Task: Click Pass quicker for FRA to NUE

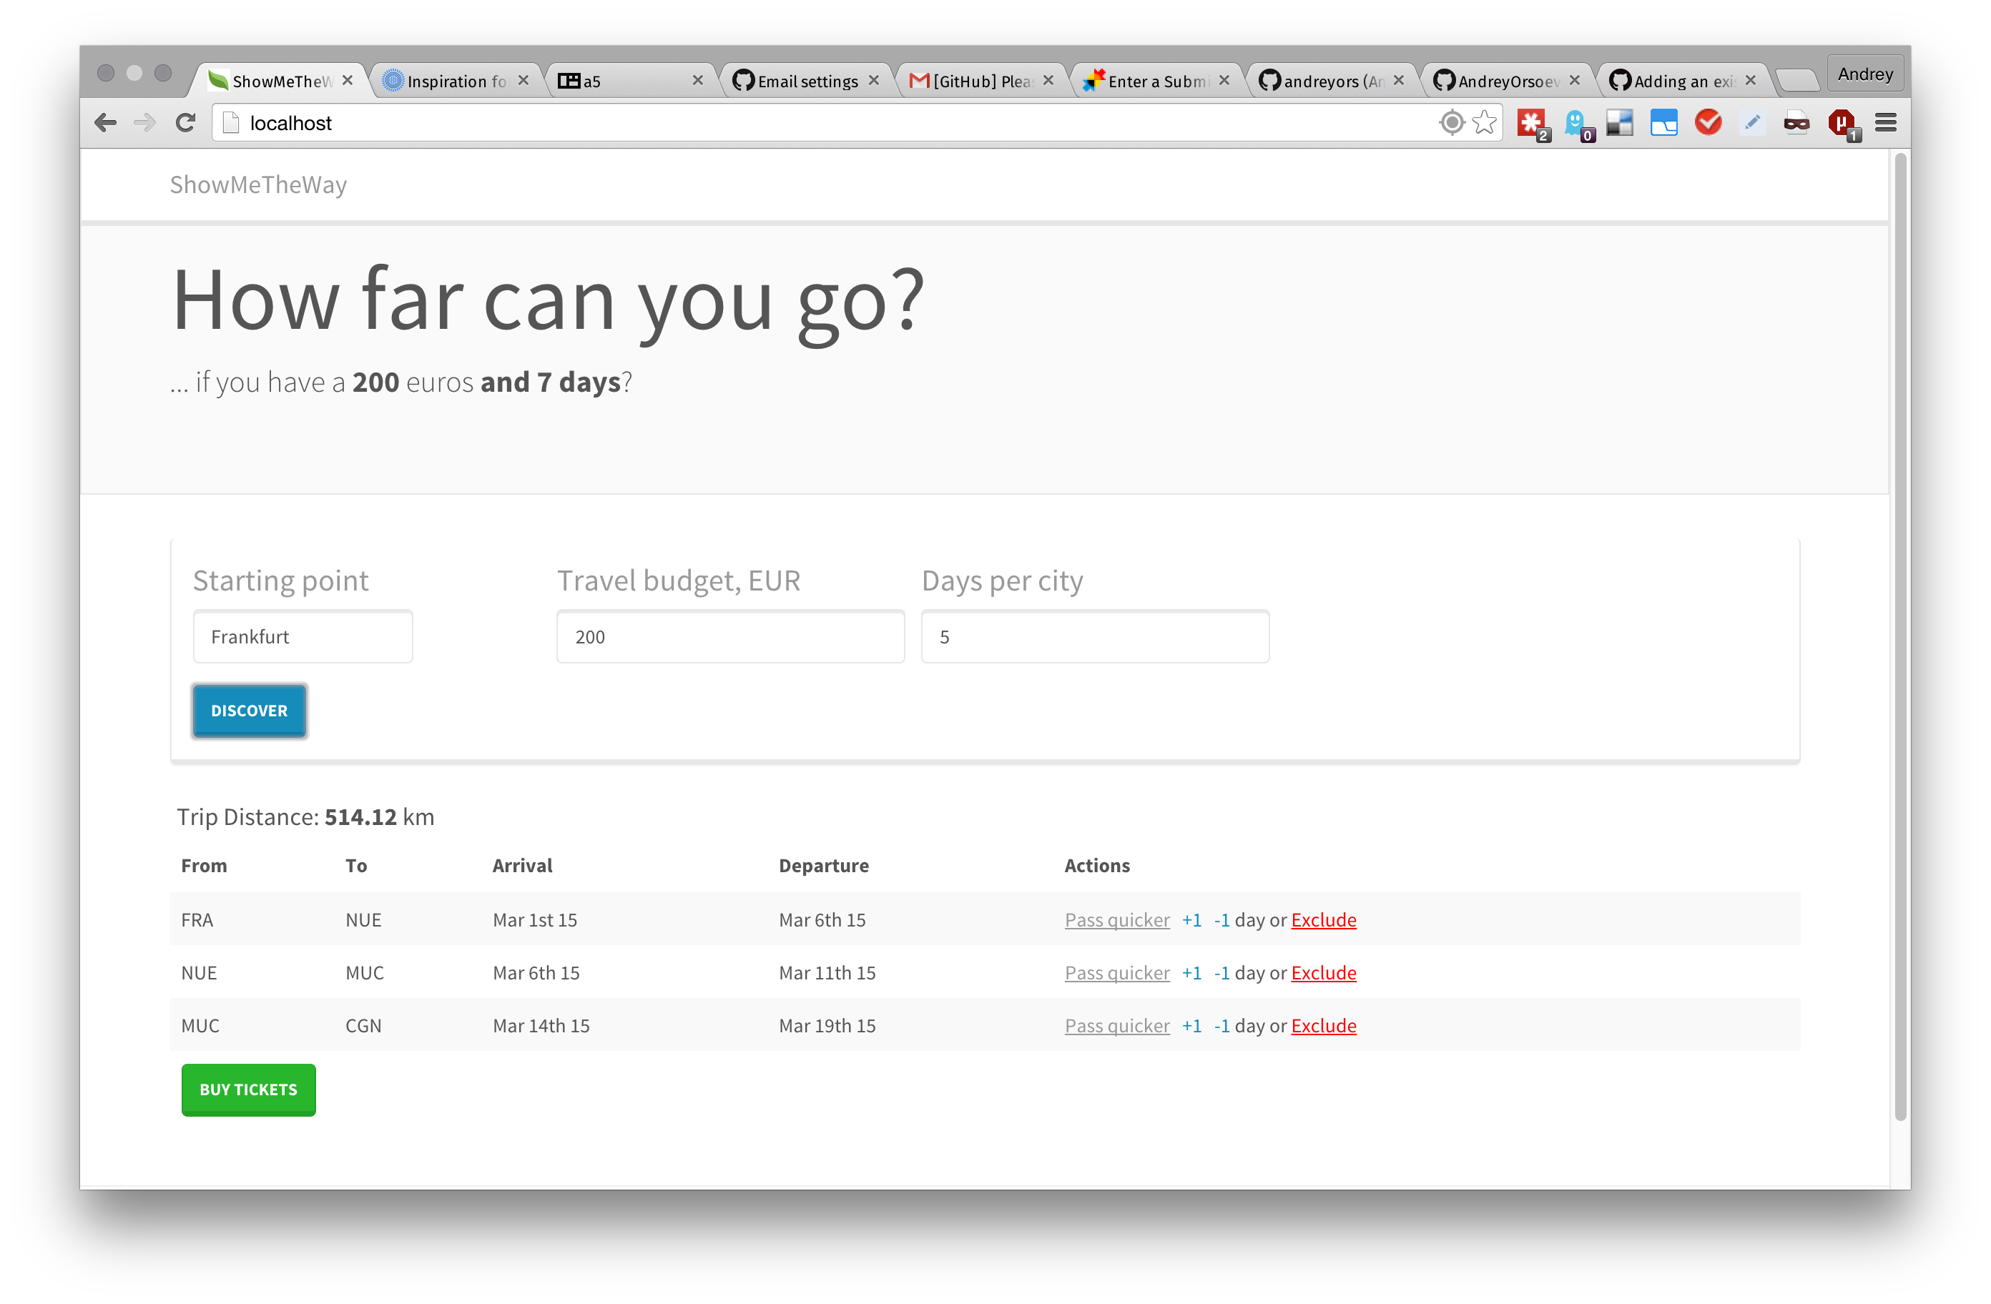Action: point(1117,920)
